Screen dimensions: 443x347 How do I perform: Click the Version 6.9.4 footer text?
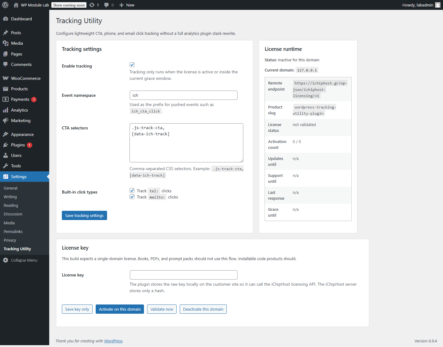[425, 341]
